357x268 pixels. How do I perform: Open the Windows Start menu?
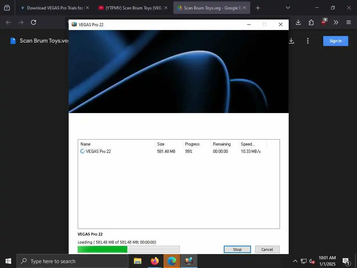[8, 261]
